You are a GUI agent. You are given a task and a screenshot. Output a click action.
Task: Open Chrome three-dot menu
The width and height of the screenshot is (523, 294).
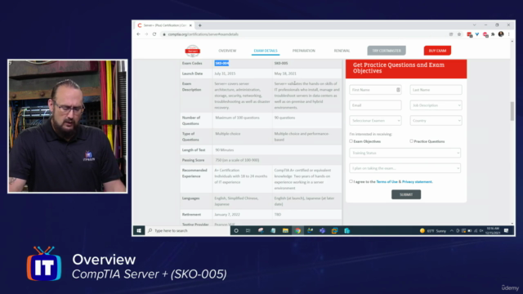[x=508, y=34]
